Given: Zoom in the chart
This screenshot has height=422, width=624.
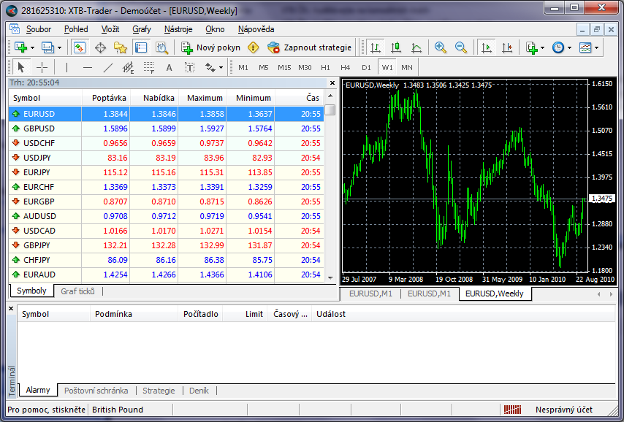Looking at the screenshot, I should coord(440,47).
